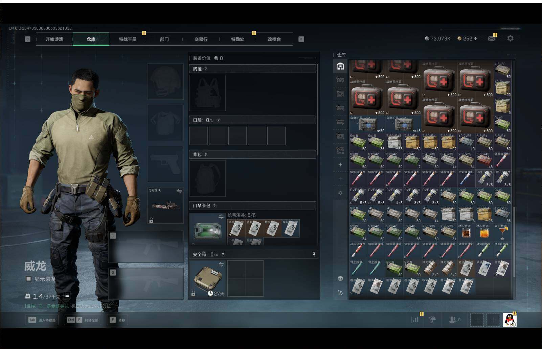
Task: Select the red 5.56x45 ammo box
Action: click(484, 160)
